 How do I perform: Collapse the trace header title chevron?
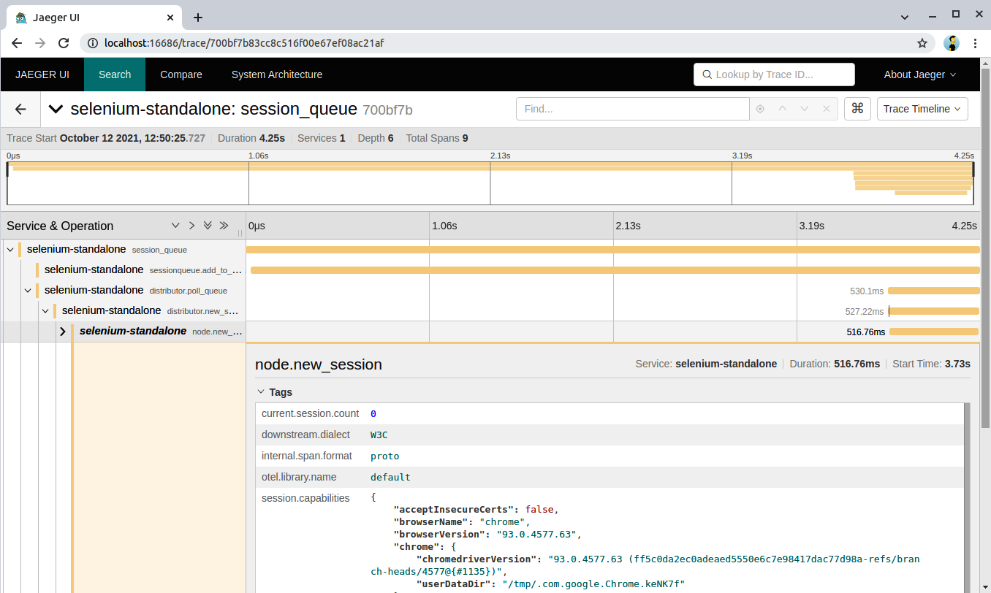point(56,110)
